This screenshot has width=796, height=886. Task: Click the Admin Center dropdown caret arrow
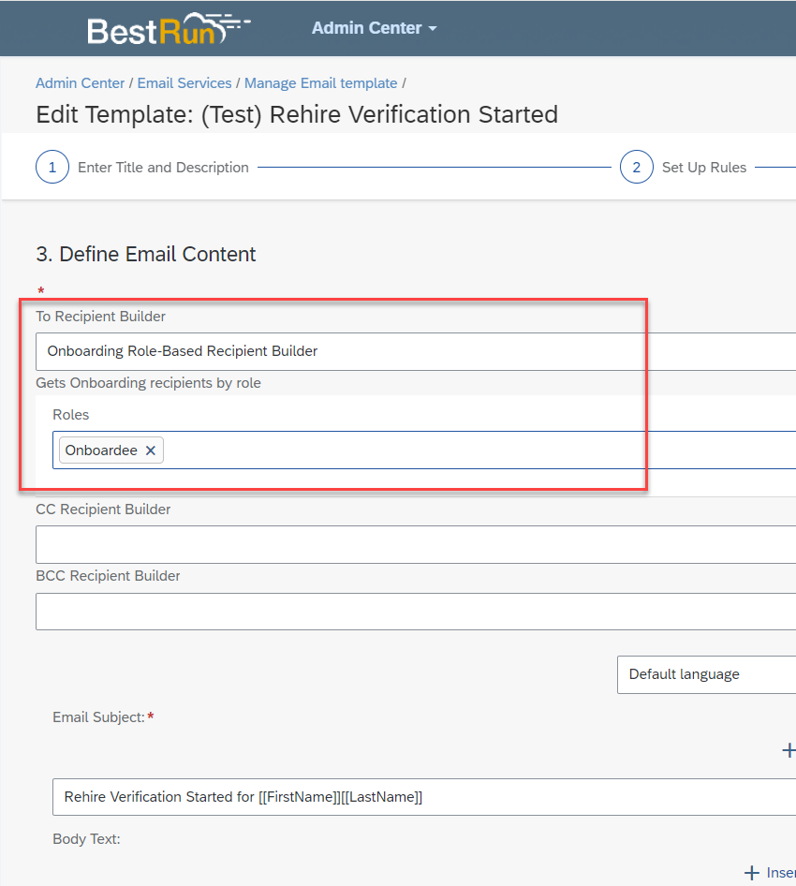[433, 28]
